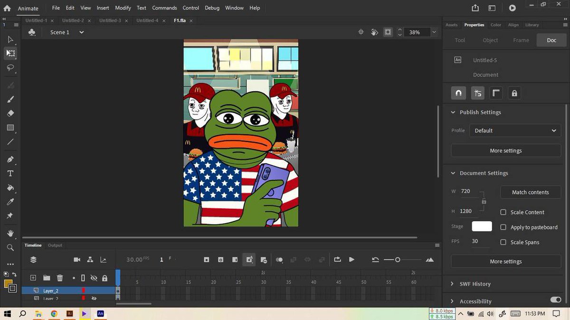
Task: Click the layer parenting view icon
Action: coord(90,260)
